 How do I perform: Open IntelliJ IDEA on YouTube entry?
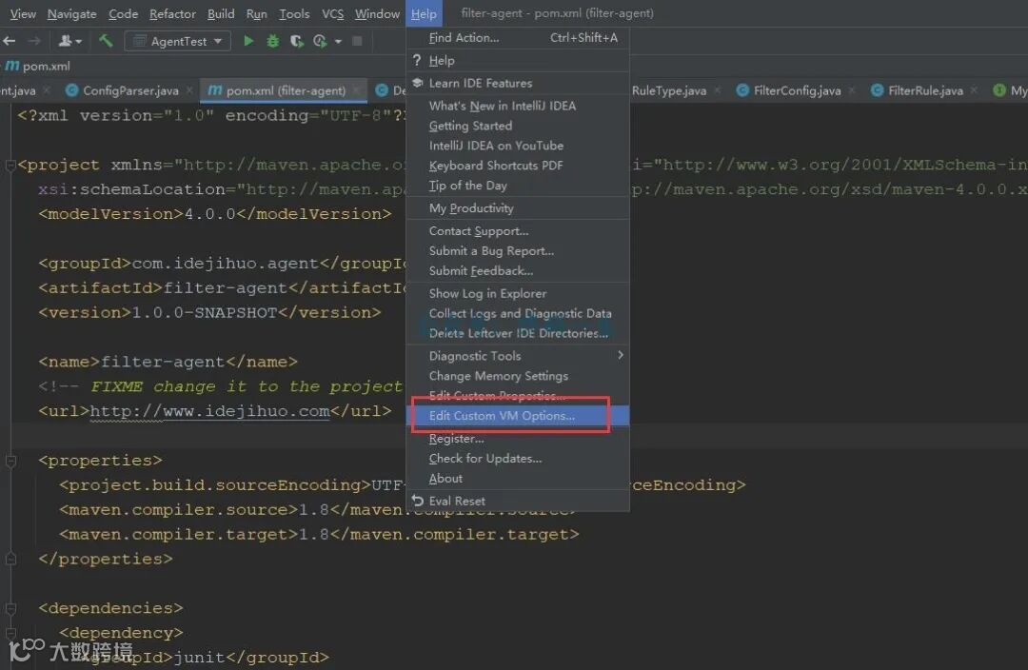coord(518,146)
